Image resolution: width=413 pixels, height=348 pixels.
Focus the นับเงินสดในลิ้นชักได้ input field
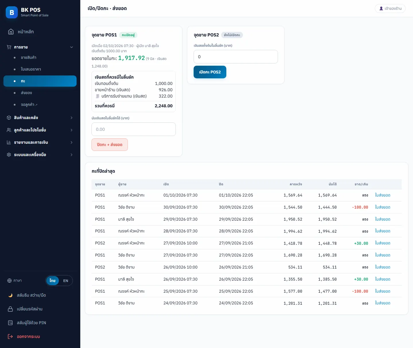click(x=134, y=129)
